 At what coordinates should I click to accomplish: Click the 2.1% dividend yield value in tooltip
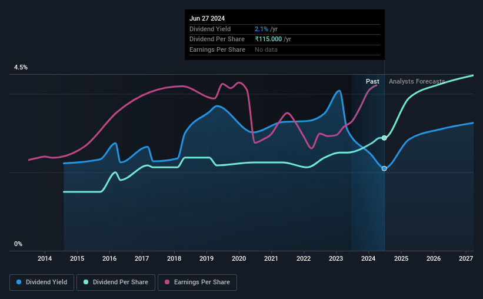[261, 29]
